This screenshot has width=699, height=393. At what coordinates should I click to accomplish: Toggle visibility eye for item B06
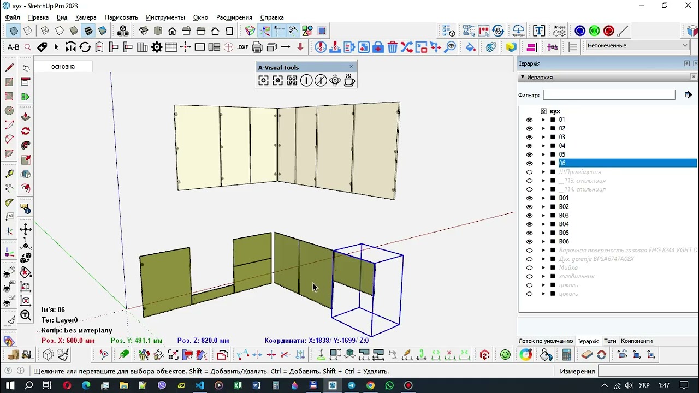tap(529, 242)
